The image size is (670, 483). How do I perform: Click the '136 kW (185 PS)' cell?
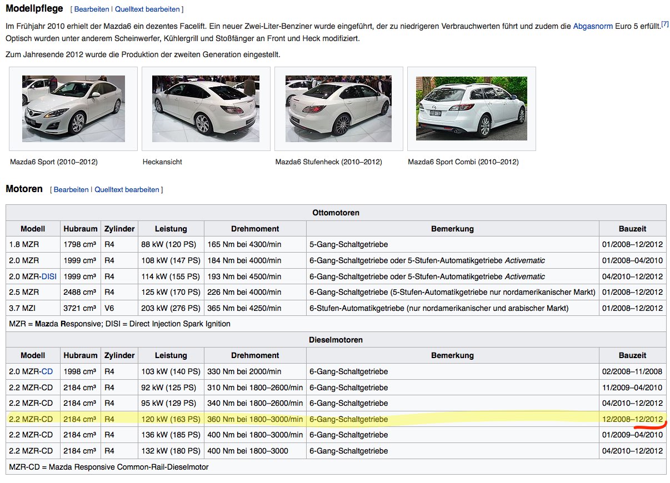click(x=171, y=435)
